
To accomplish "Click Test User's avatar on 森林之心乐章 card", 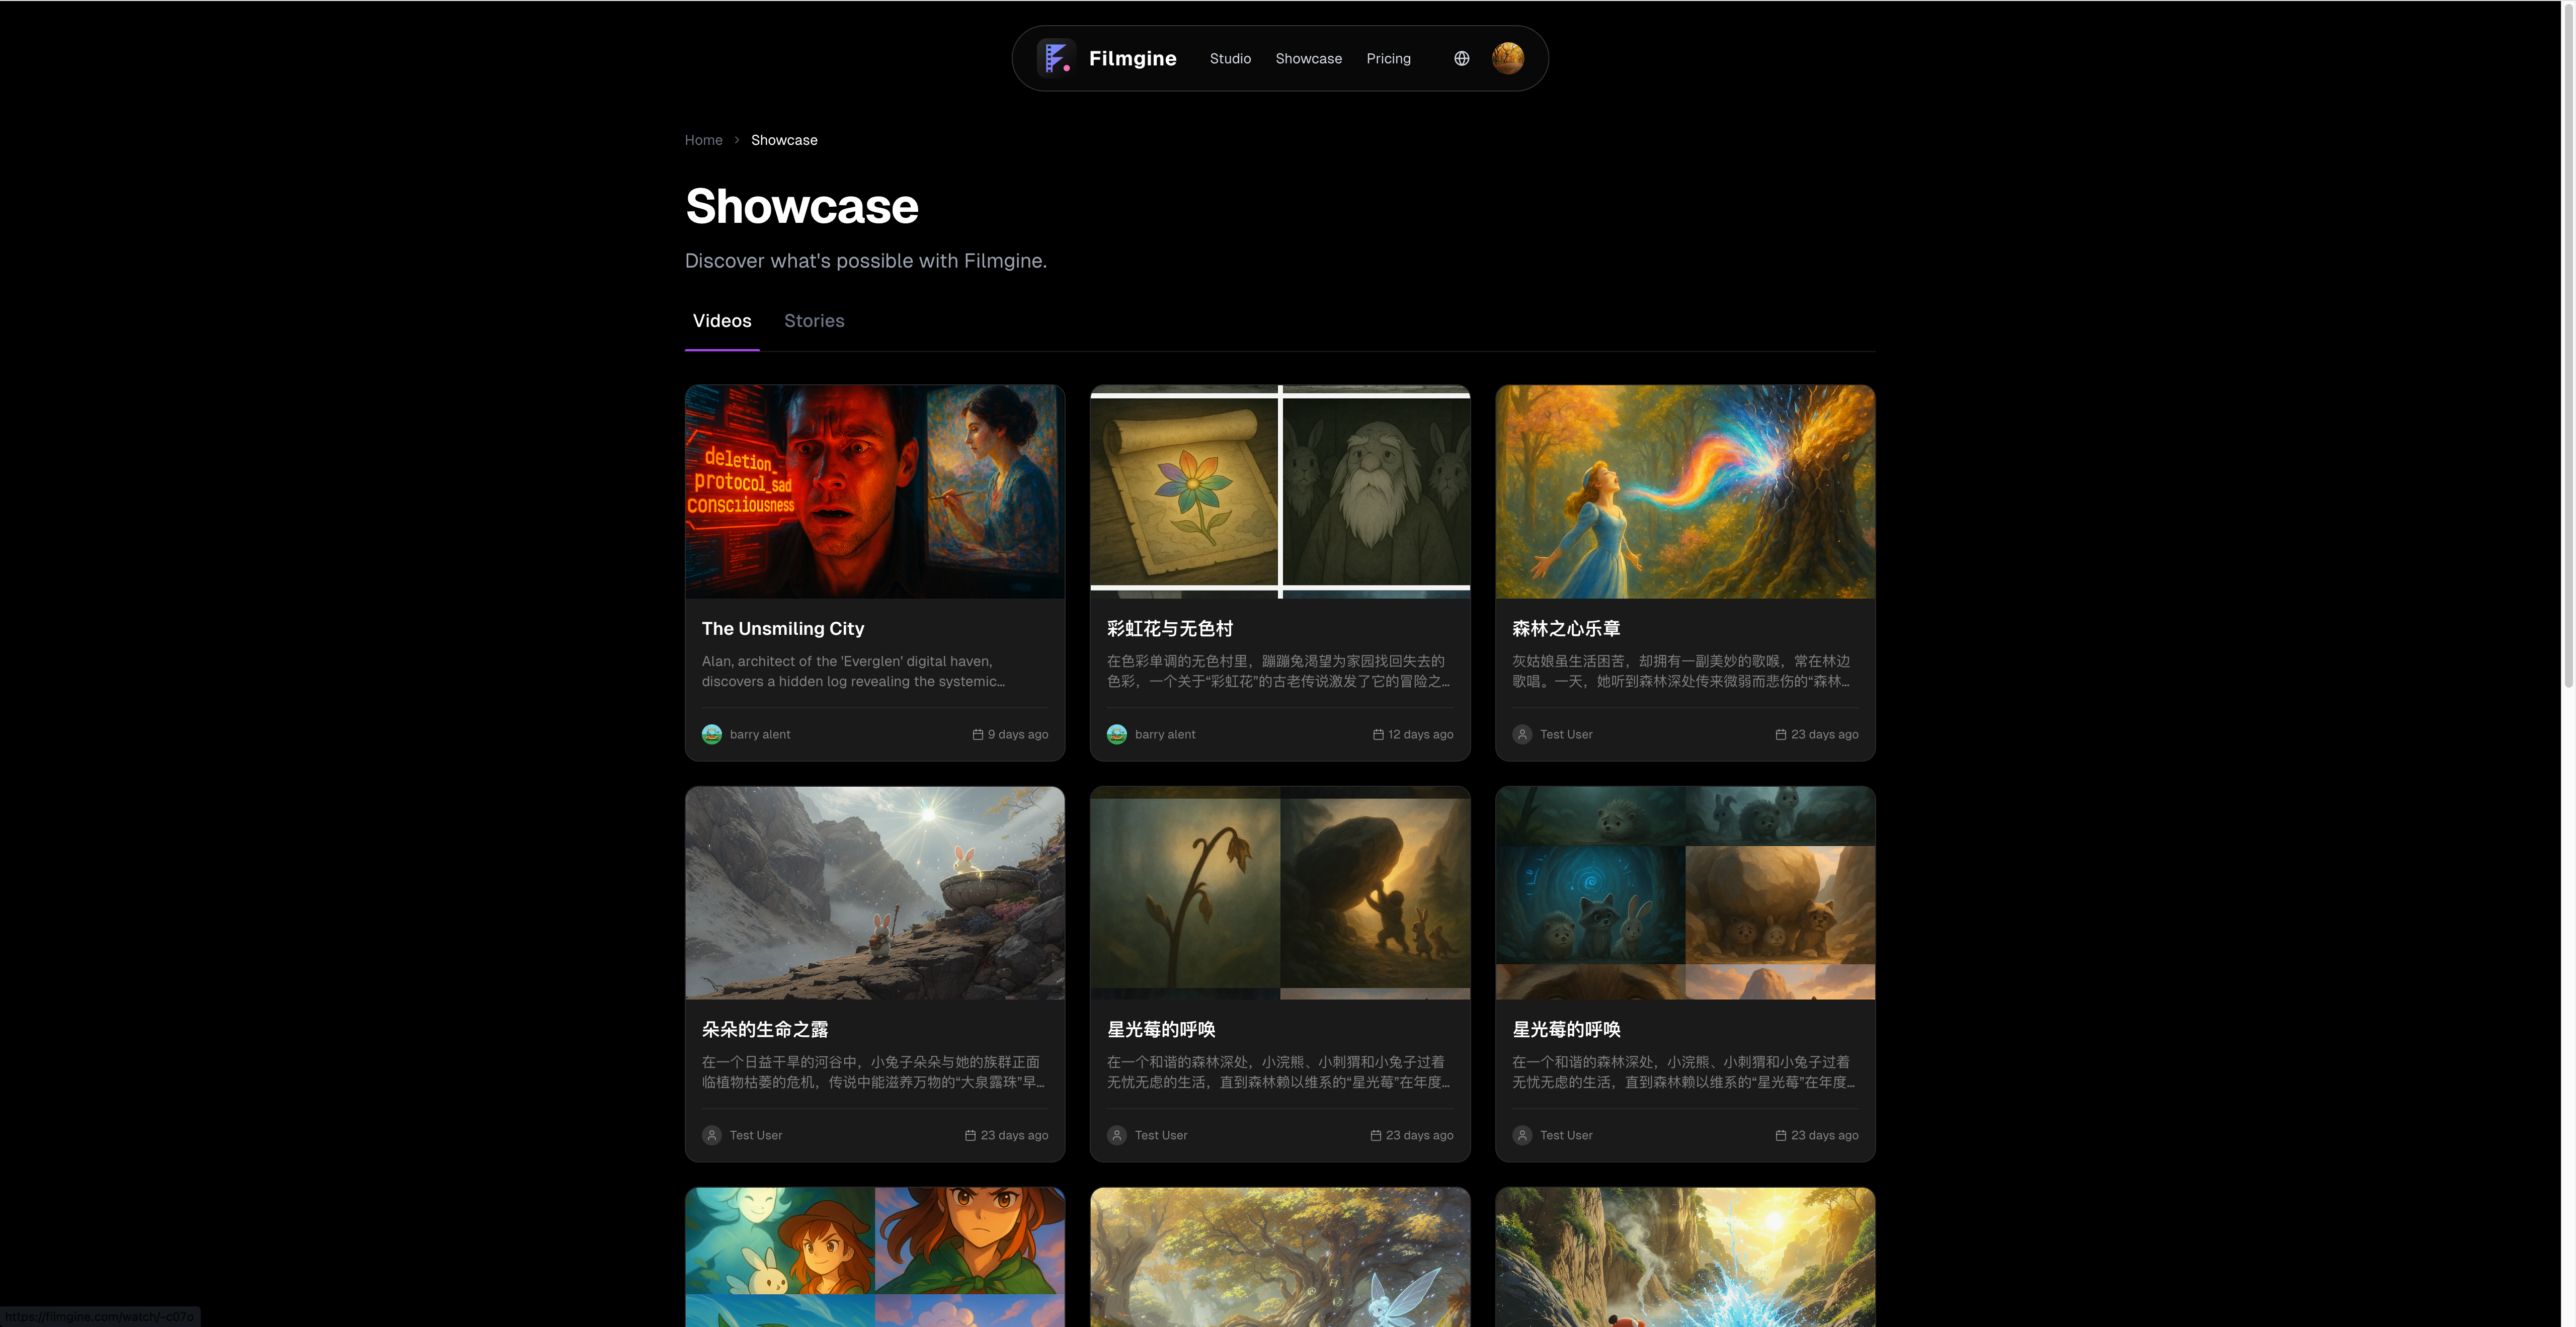I will click(x=1522, y=733).
